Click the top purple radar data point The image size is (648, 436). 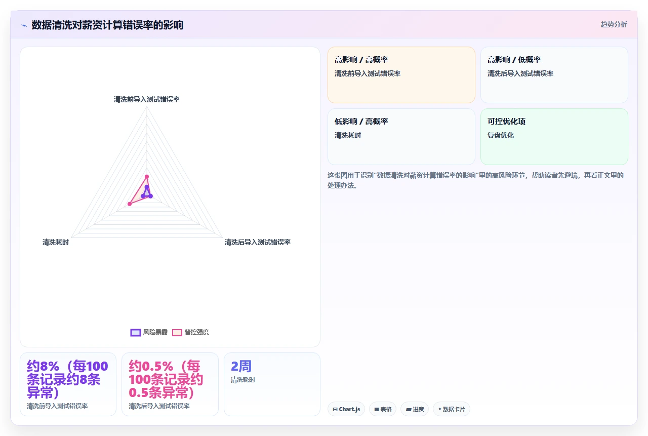click(x=147, y=187)
